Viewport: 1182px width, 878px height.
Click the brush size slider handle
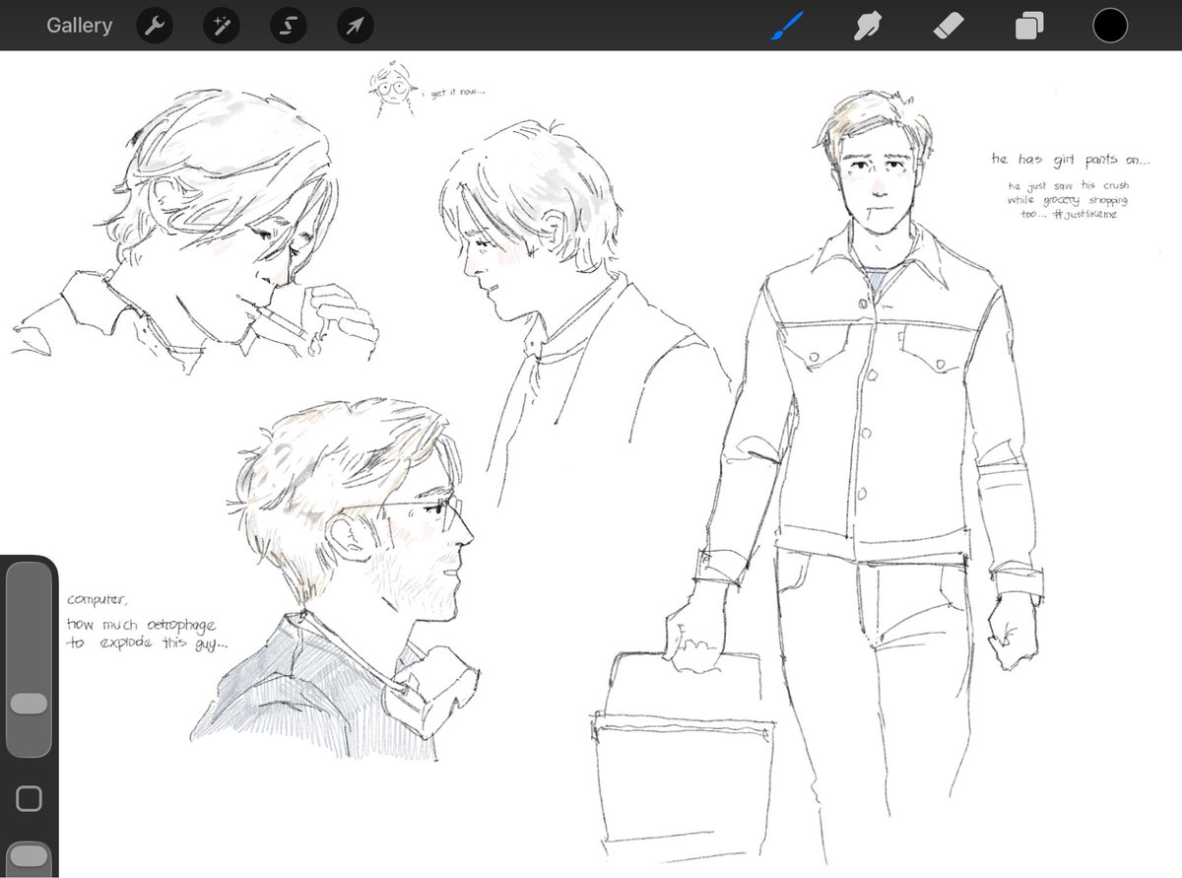click(x=29, y=704)
